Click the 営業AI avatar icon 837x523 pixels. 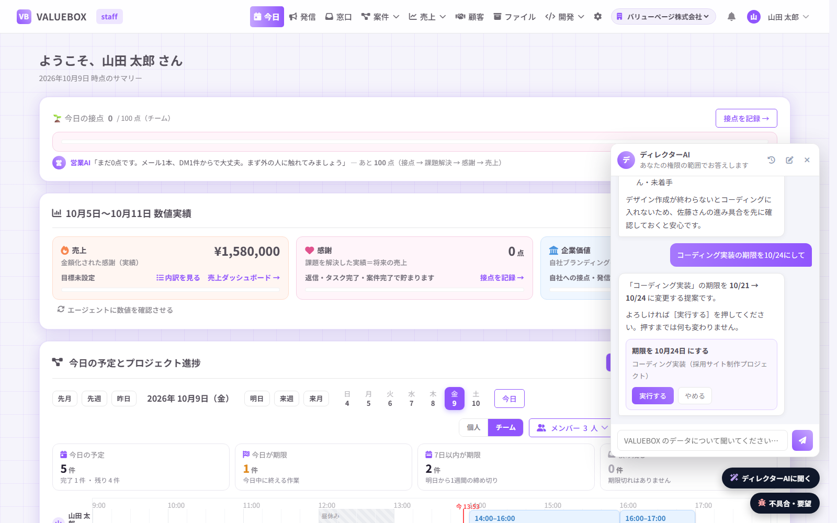(x=59, y=163)
